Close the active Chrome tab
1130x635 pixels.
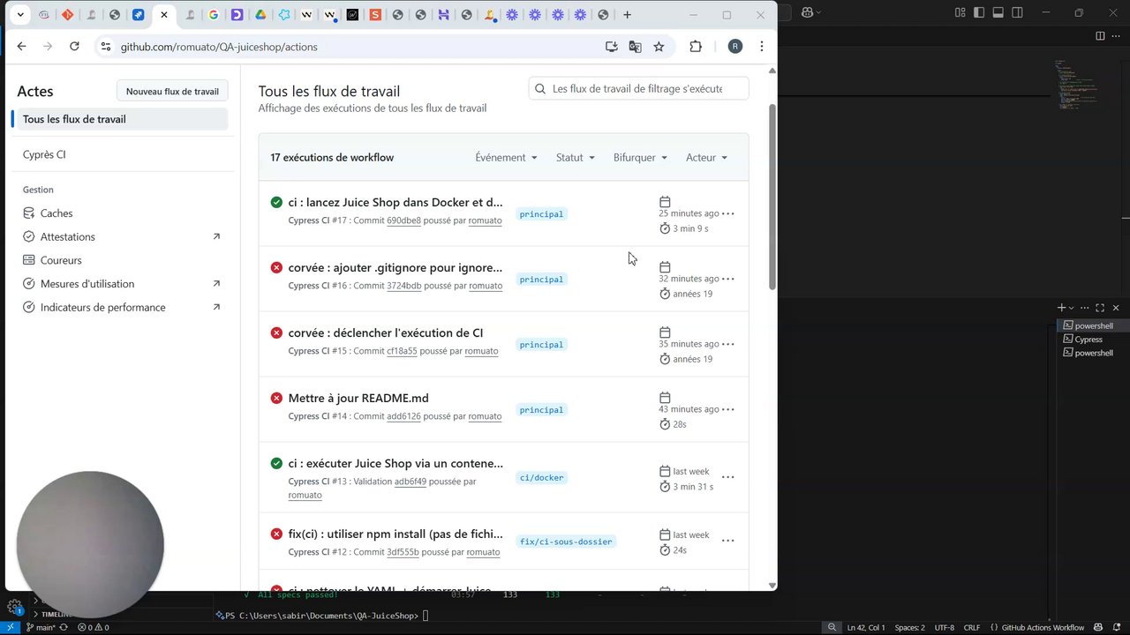163,15
